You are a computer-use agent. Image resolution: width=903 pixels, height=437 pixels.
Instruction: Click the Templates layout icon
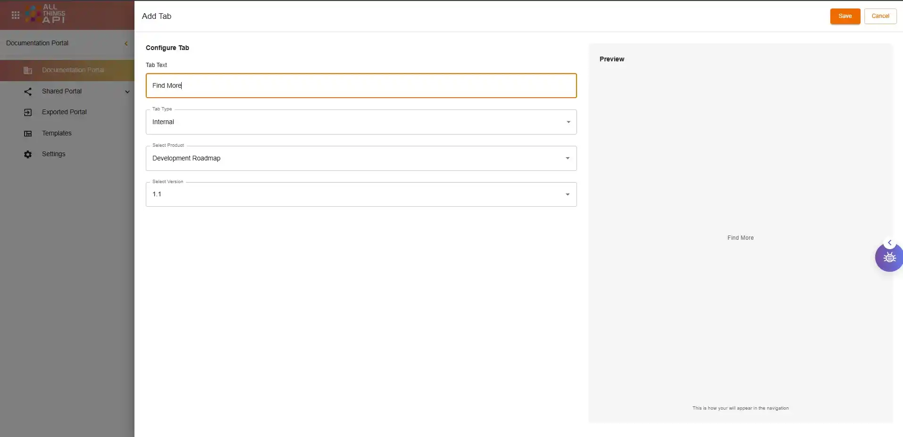[x=28, y=134]
